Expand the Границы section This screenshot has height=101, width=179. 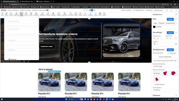tap(176, 95)
